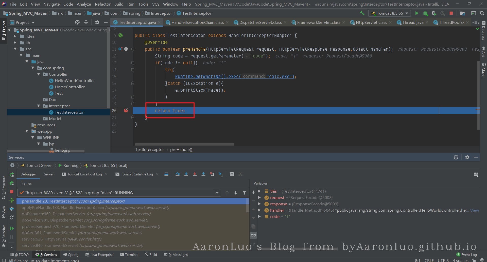The image size is (487, 262).
Task: Collapse the webapp folder node
Action: [27, 131]
